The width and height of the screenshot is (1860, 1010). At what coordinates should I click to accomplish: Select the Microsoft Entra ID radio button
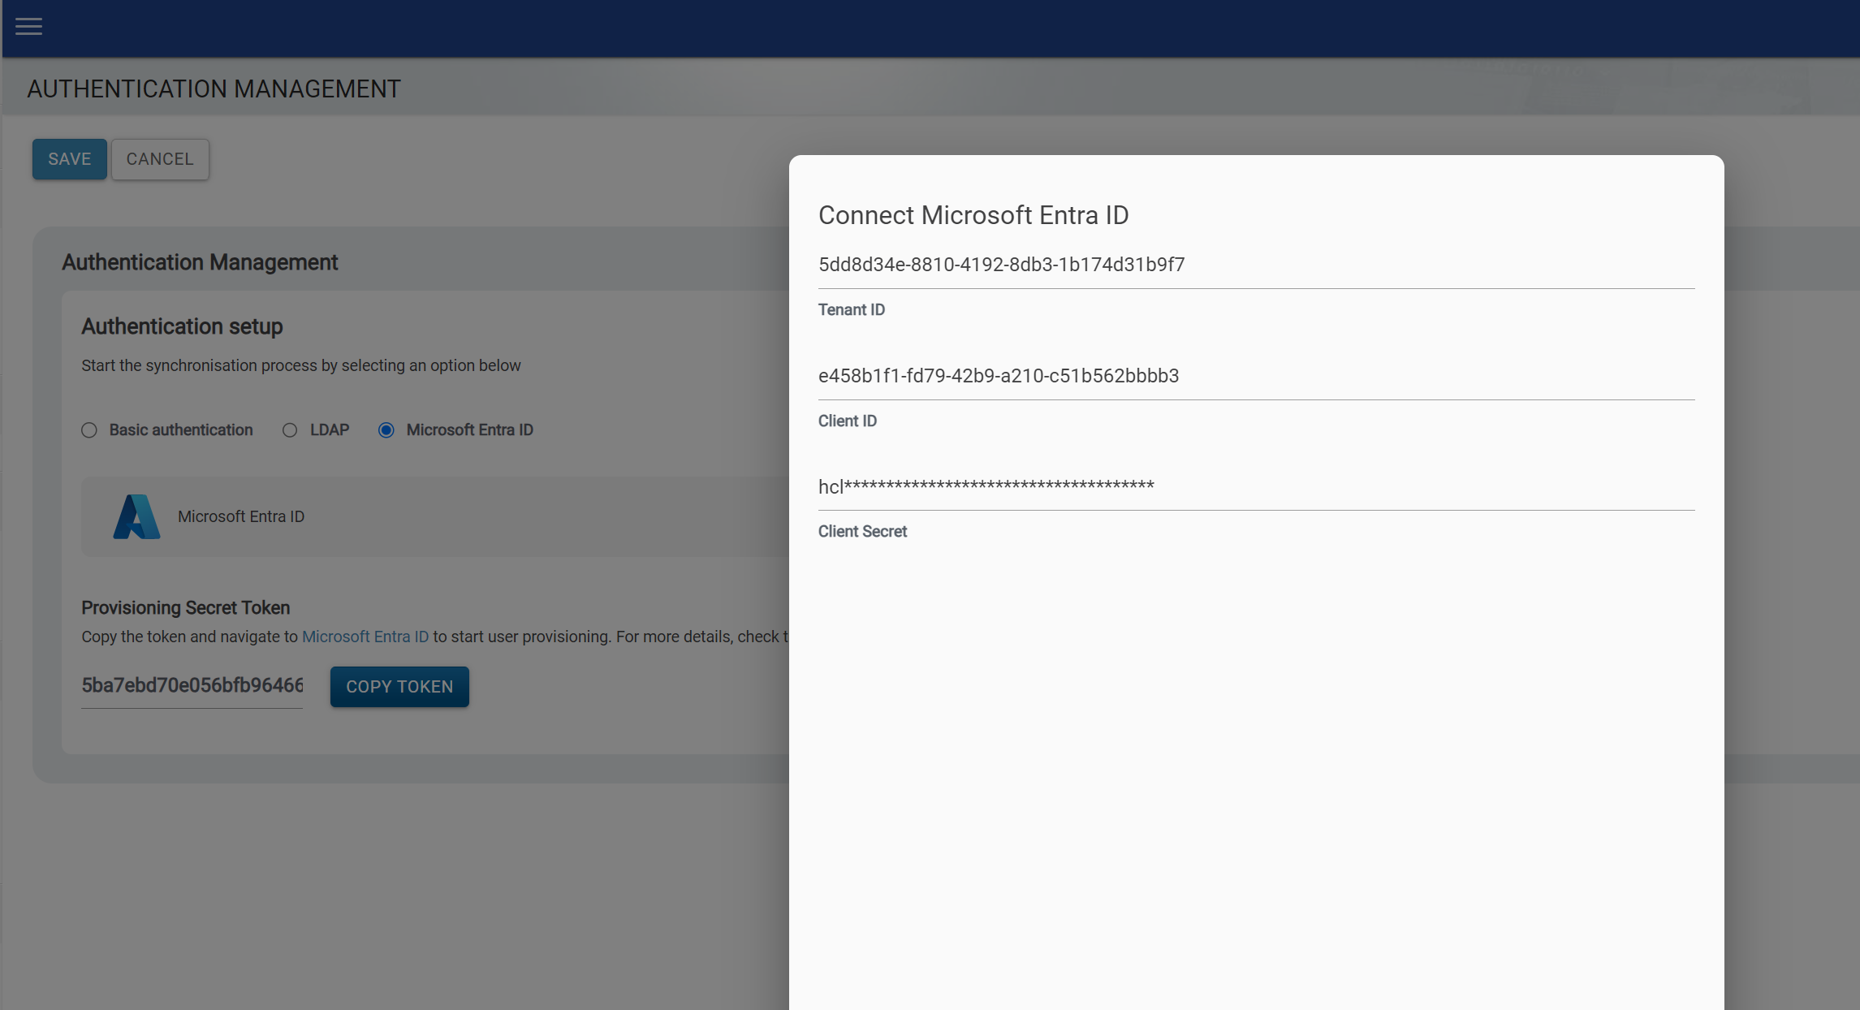(386, 430)
